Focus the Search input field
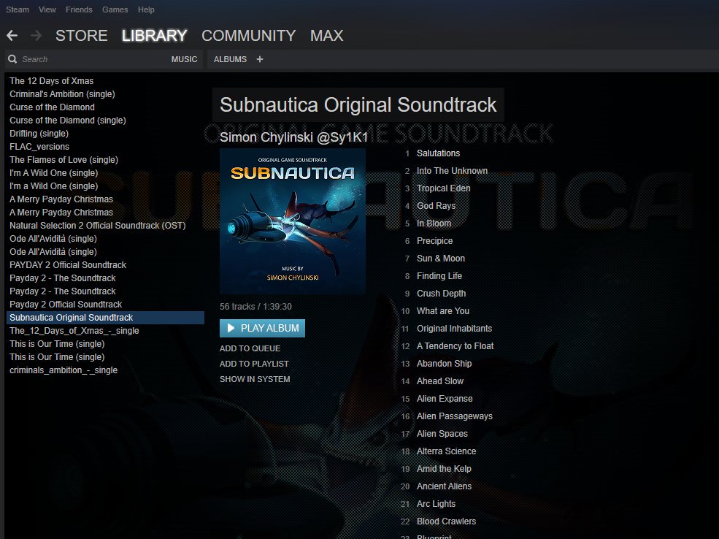719x539 pixels. click(94, 59)
